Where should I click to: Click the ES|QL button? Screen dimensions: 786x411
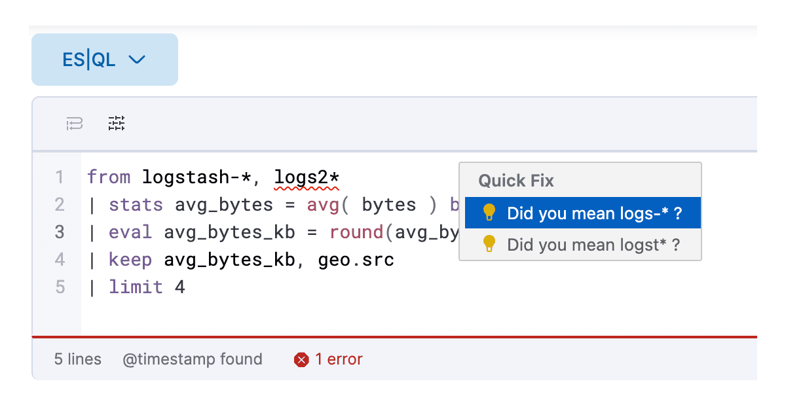click(x=88, y=59)
